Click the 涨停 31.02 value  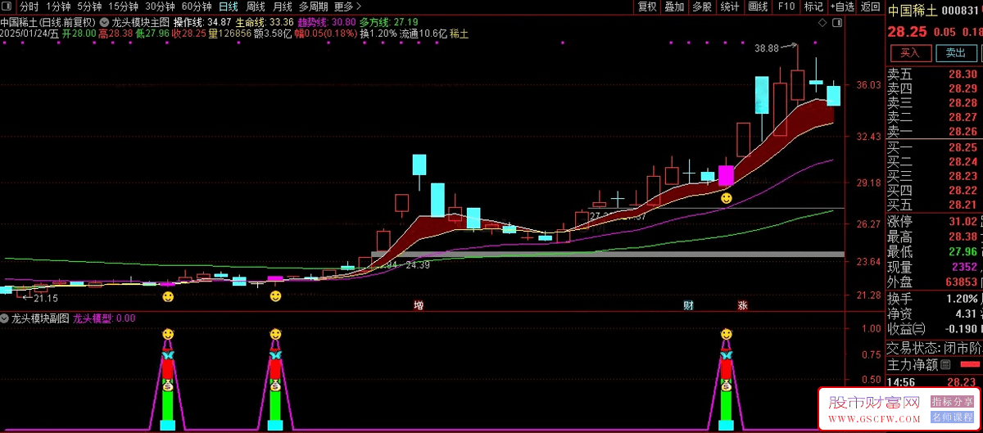click(963, 221)
